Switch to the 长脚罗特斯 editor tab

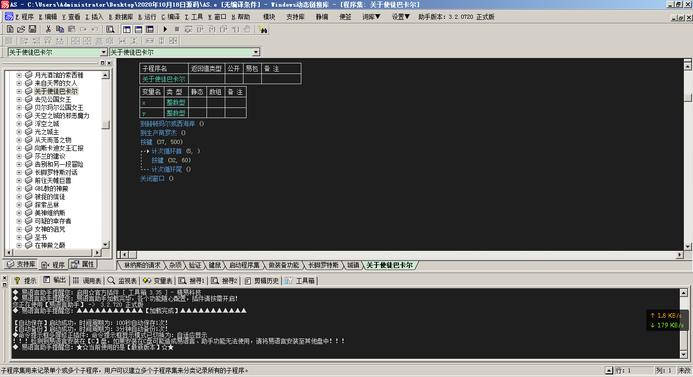[x=323, y=265]
